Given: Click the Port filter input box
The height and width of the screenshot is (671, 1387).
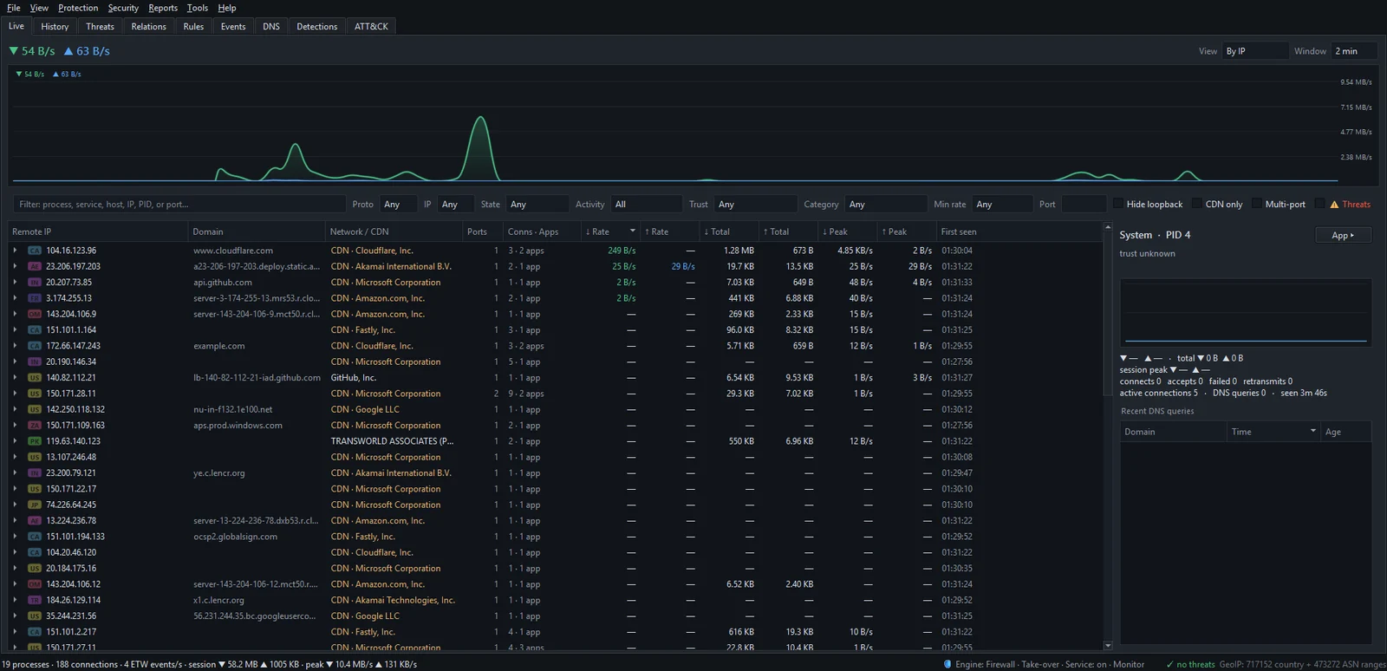Looking at the screenshot, I should [x=1083, y=205].
